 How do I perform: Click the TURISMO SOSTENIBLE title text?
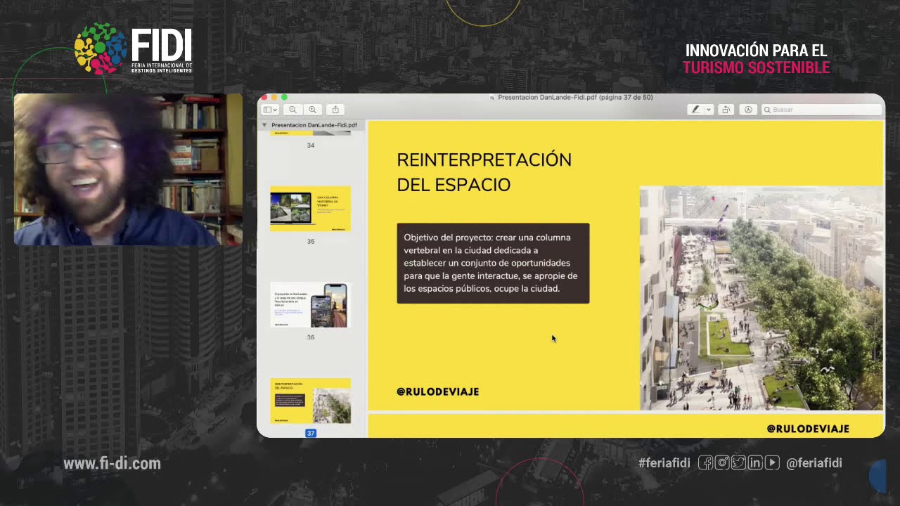(x=756, y=68)
